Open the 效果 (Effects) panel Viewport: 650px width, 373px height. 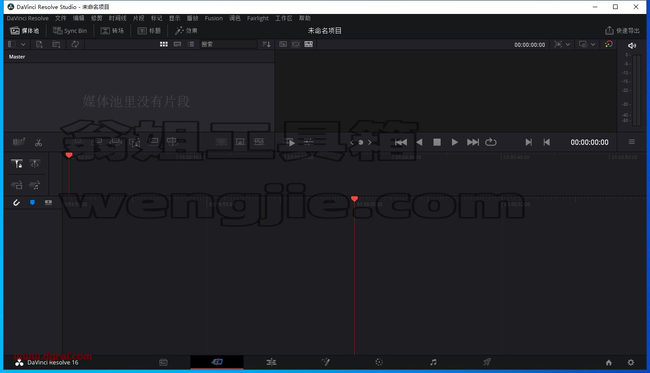click(x=186, y=31)
